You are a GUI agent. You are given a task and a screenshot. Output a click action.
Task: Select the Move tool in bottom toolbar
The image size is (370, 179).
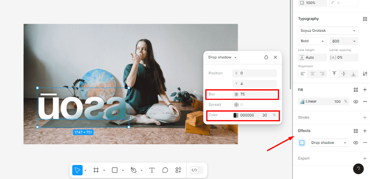point(77,170)
